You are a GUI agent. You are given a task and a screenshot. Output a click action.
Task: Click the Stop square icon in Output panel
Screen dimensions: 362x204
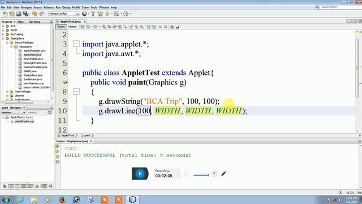coord(58,156)
